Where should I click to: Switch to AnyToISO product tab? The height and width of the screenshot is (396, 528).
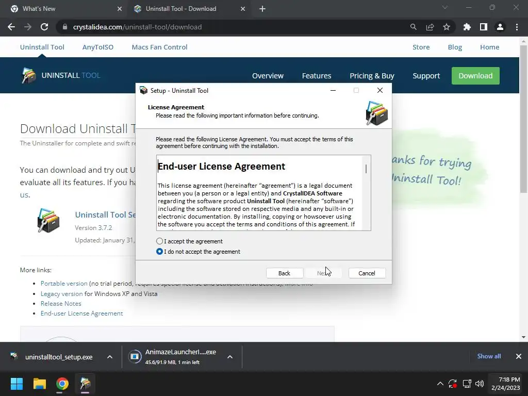(98, 47)
